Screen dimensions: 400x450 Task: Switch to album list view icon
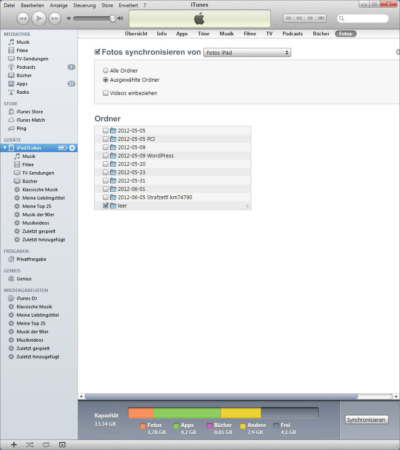tap(299, 18)
